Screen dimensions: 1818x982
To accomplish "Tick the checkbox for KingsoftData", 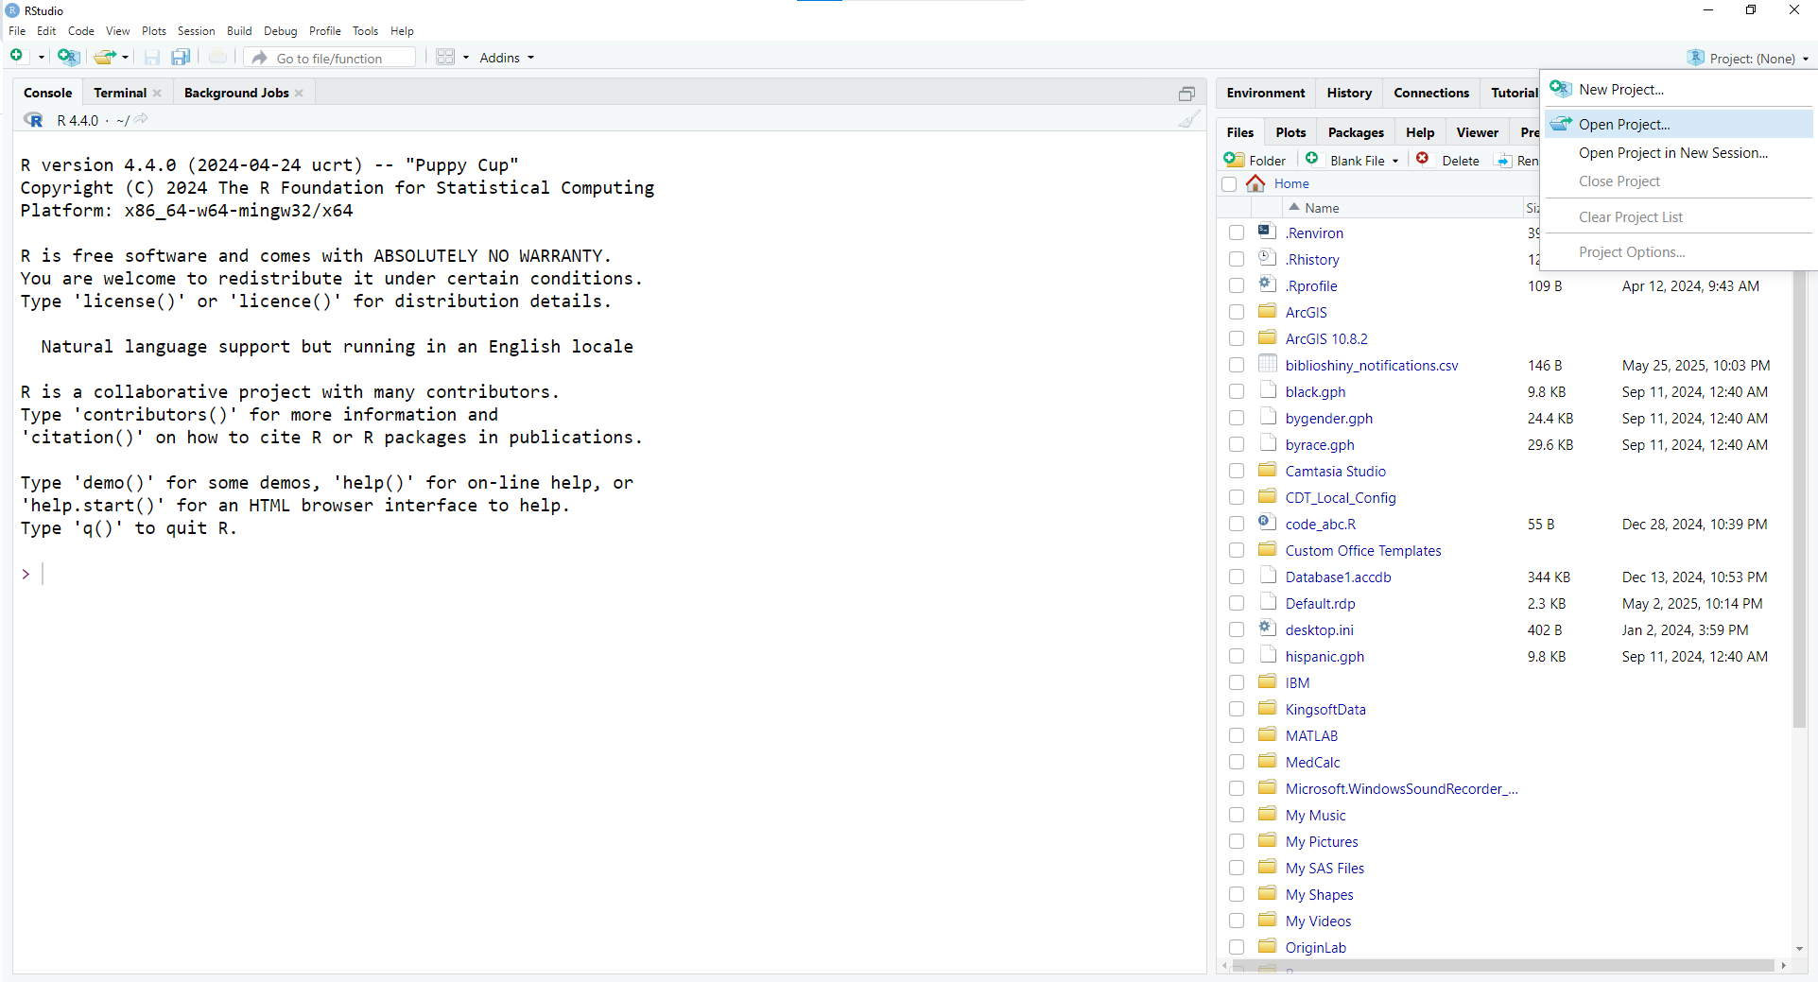I will (1237, 709).
